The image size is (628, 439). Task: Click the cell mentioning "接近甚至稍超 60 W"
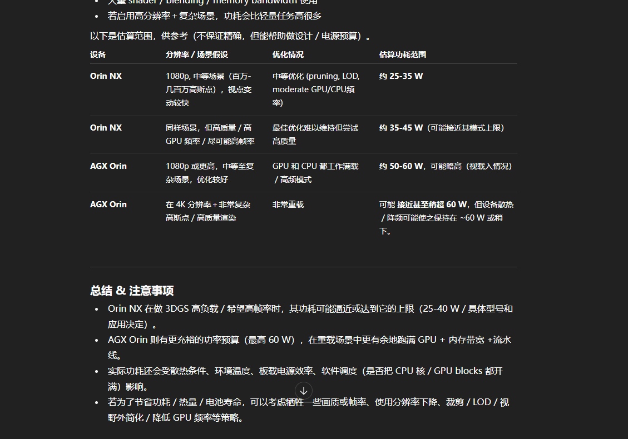click(x=446, y=218)
